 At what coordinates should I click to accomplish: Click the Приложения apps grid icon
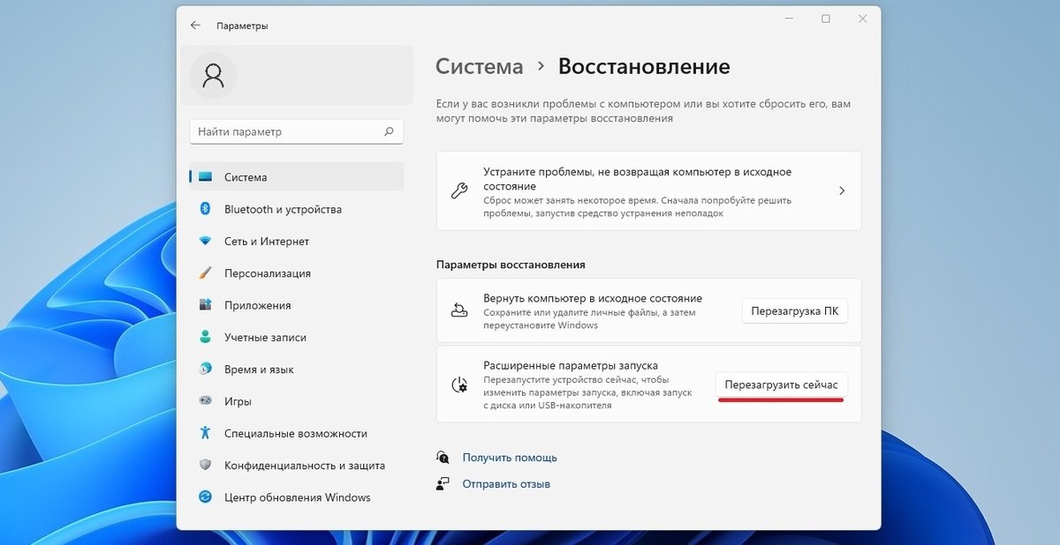(x=206, y=305)
